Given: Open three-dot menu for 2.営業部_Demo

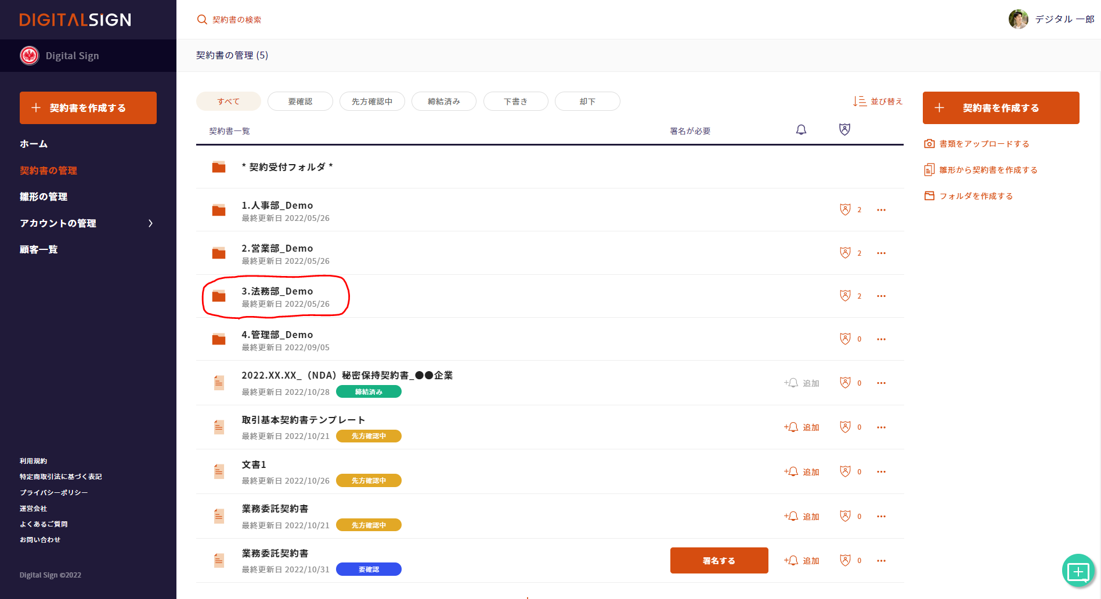Looking at the screenshot, I should [x=881, y=253].
